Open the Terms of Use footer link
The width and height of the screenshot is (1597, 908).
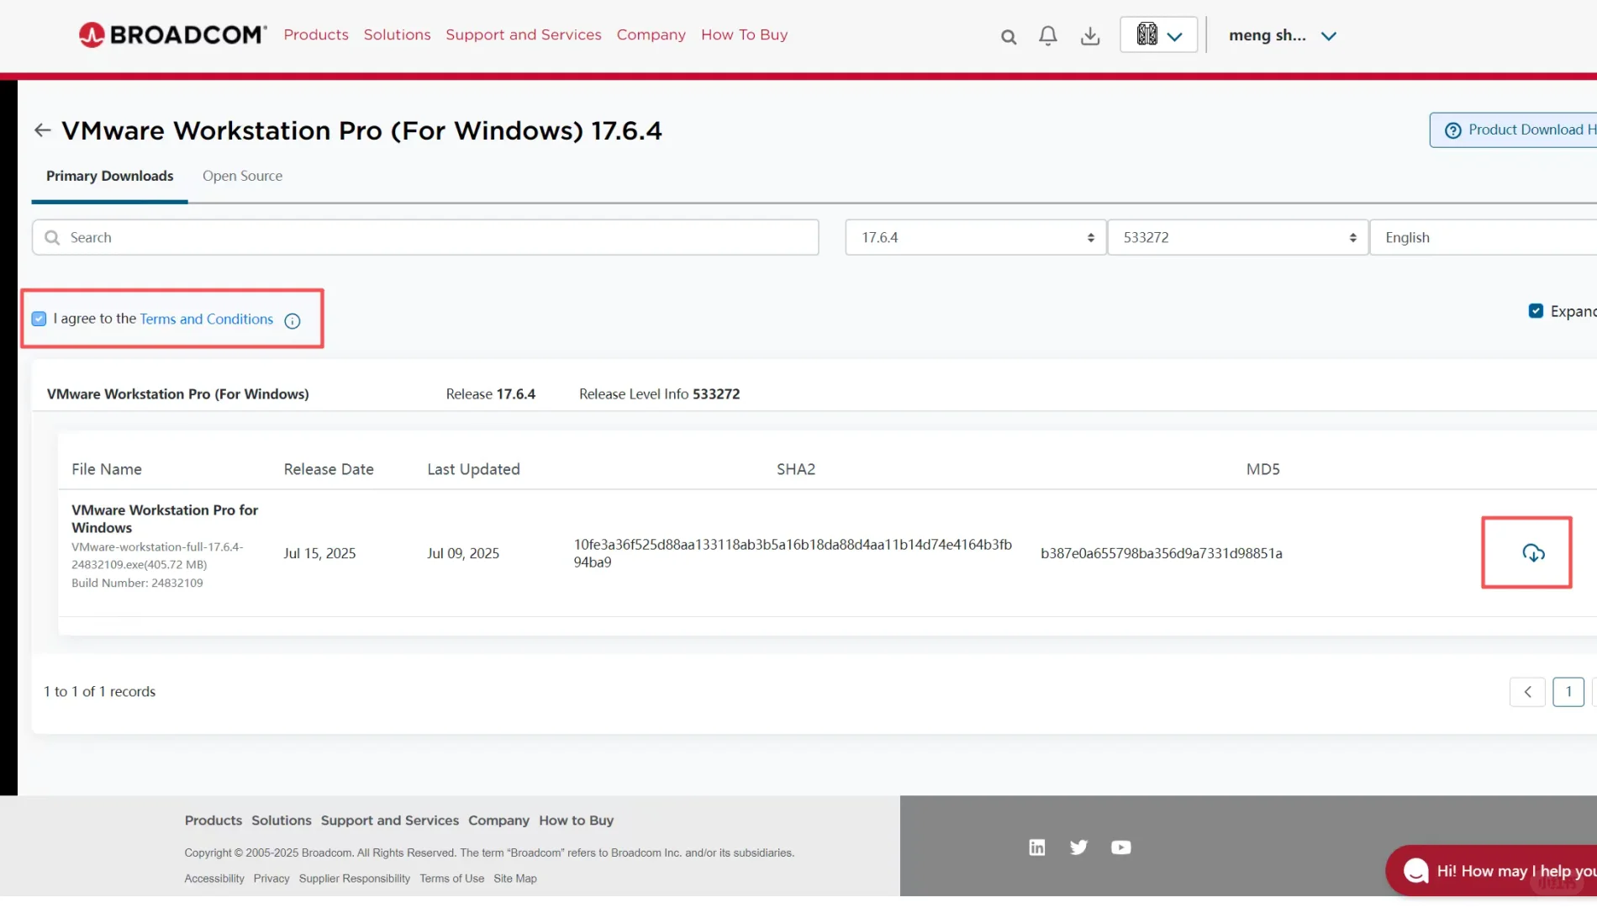coord(452,879)
